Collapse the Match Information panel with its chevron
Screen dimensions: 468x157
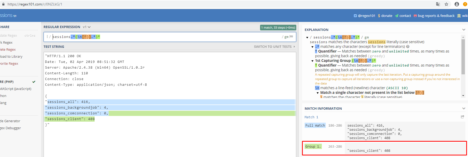click(x=464, y=108)
